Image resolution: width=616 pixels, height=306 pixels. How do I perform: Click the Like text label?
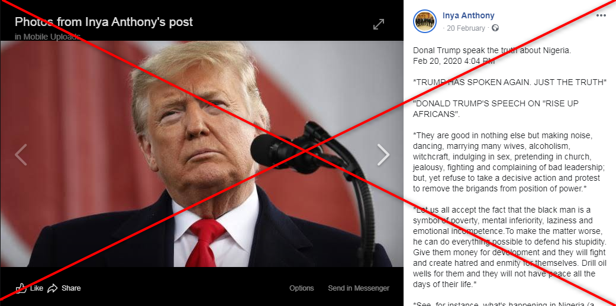37,288
